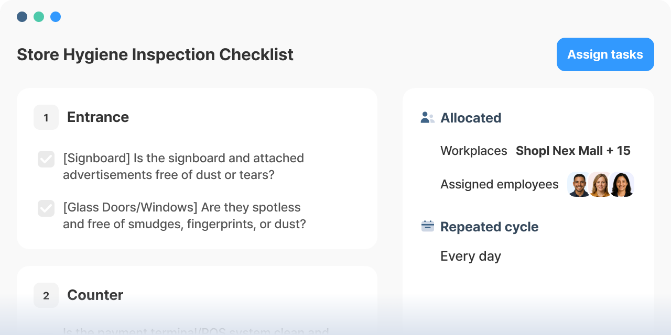
Task: Click the Signboard question text
Action: 183,166
